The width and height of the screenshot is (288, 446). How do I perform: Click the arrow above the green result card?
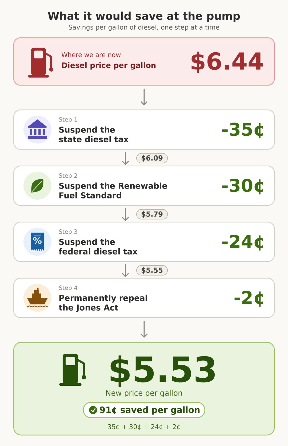pyautogui.click(x=144, y=329)
